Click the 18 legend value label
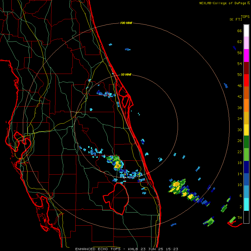The width and height of the screenshot is (251, 251). click(x=240, y=163)
